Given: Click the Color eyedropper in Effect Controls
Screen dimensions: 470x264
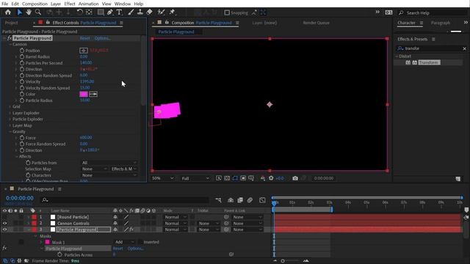Looking at the screenshot, I should [x=93, y=95].
